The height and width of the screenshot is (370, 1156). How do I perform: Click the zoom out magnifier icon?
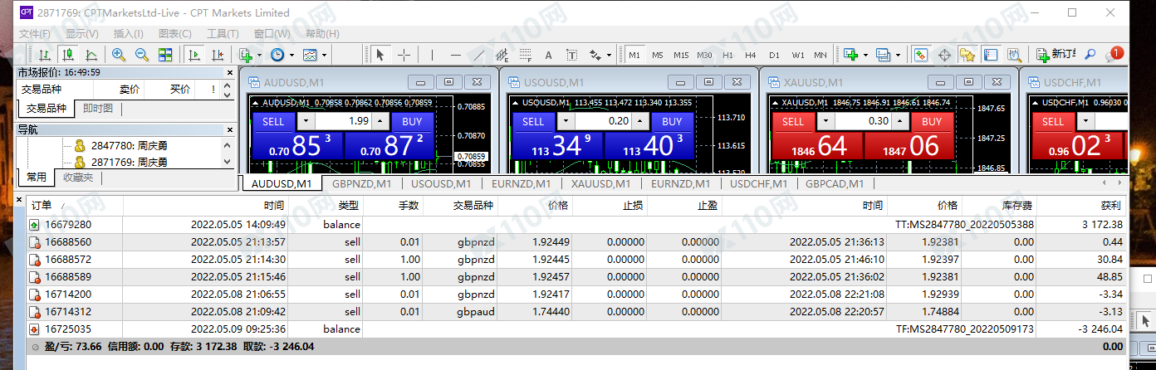pos(142,55)
